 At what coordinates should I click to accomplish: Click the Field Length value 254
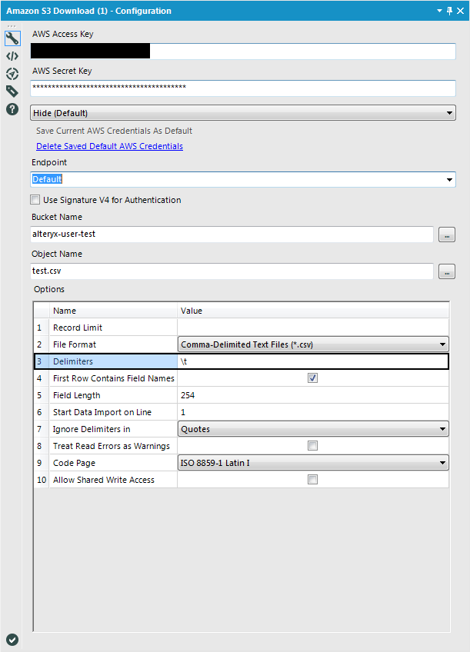coord(313,395)
